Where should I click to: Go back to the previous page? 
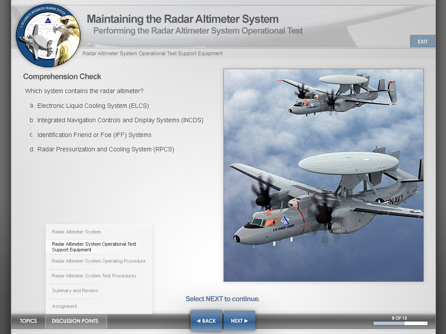tap(206, 321)
